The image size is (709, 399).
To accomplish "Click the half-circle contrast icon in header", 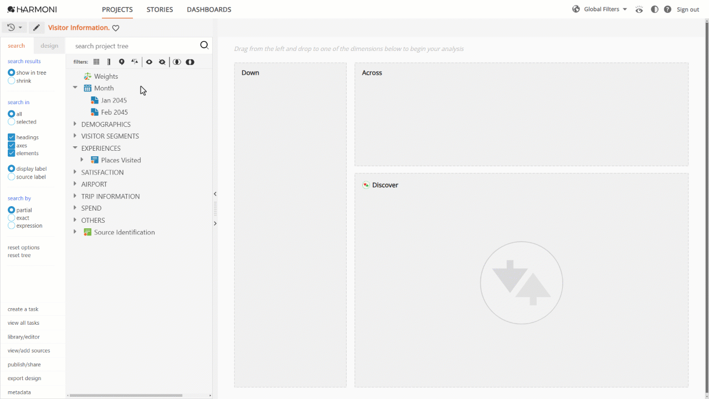I will coord(655,9).
